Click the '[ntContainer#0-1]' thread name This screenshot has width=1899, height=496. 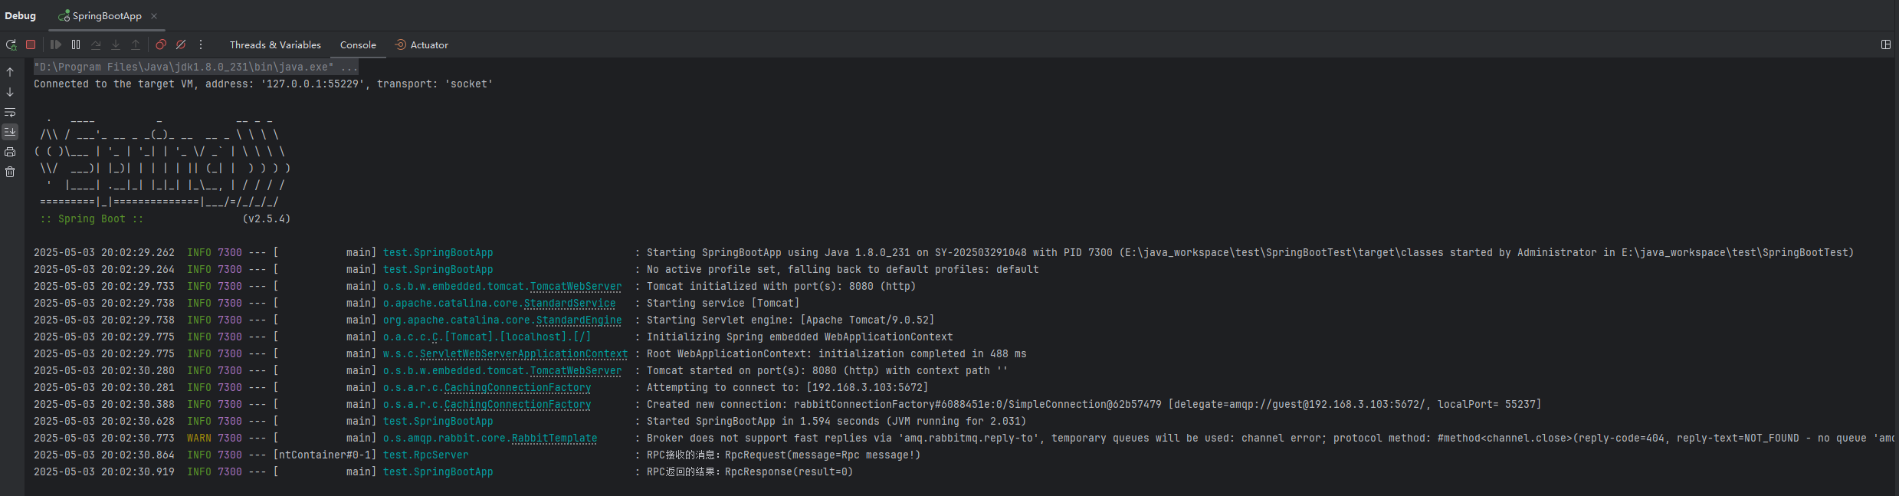[x=324, y=455]
